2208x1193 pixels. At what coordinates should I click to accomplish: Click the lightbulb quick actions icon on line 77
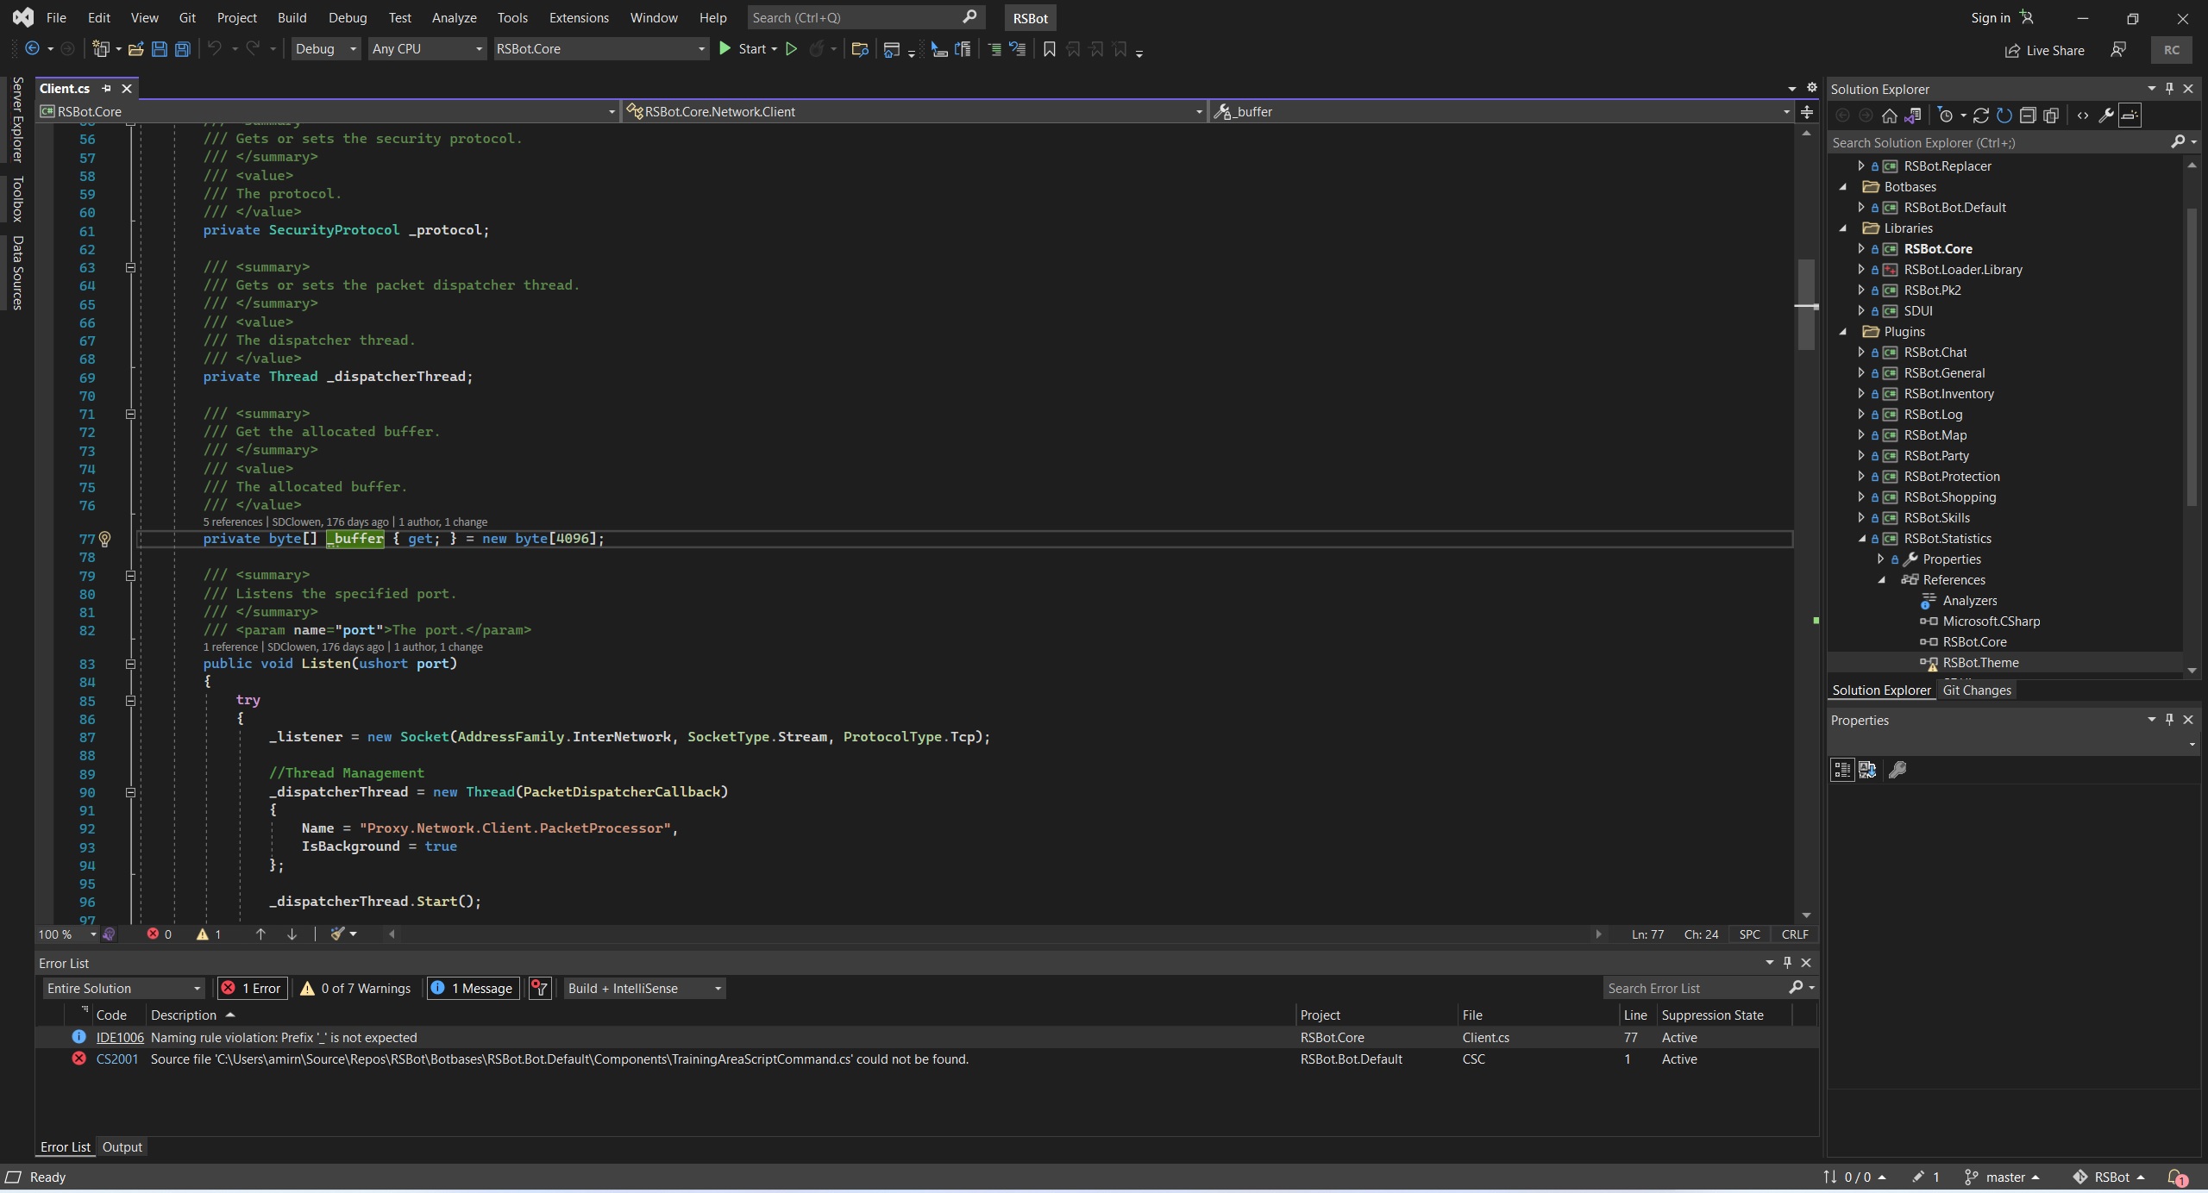click(x=104, y=539)
